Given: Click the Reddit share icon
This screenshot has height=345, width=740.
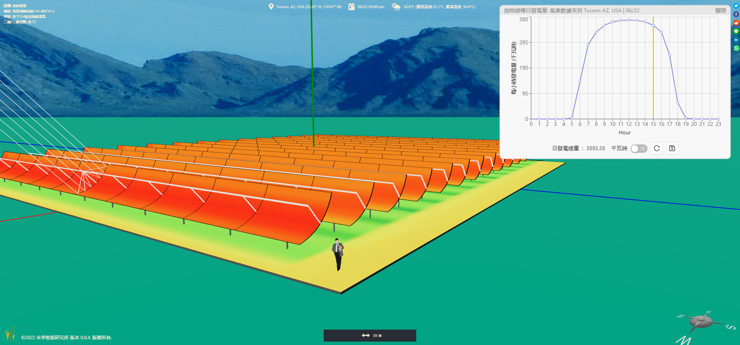Looking at the screenshot, I should click(736, 23).
